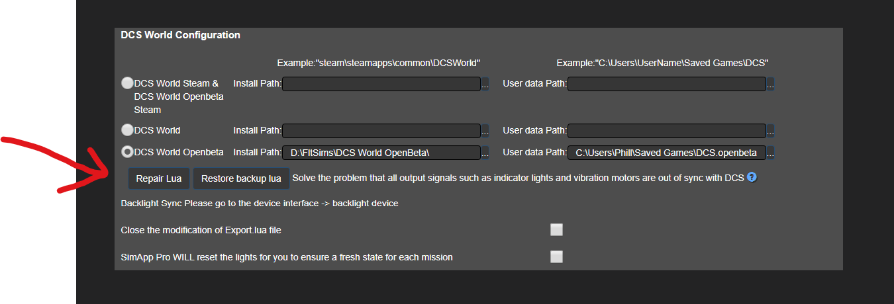Viewport: 894px width, 304px height.
Task: Select the DCS World Steam radio button
Action: 127,83
